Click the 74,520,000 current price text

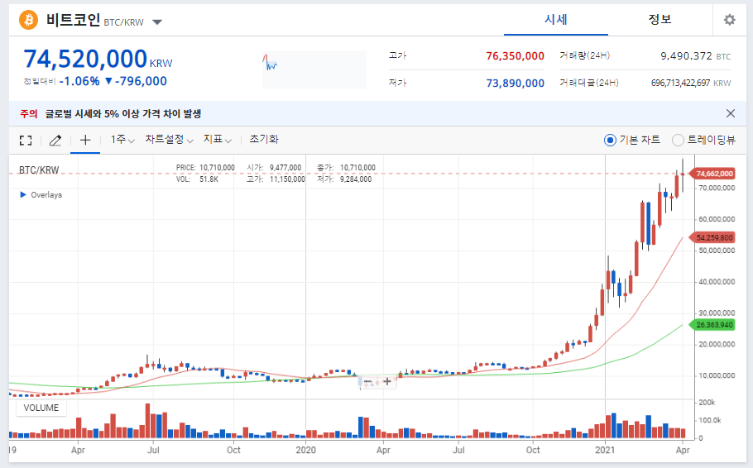tap(85, 60)
